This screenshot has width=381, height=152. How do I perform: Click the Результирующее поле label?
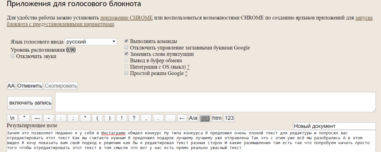pyautogui.click(x=32, y=126)
